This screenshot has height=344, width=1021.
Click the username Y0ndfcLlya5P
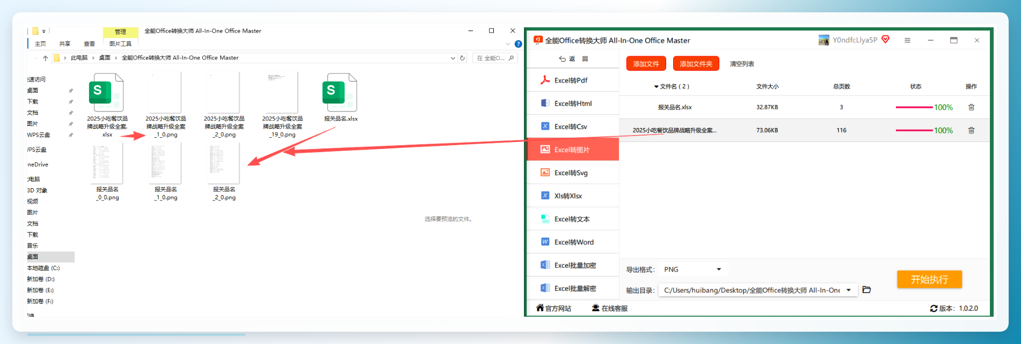855,40
